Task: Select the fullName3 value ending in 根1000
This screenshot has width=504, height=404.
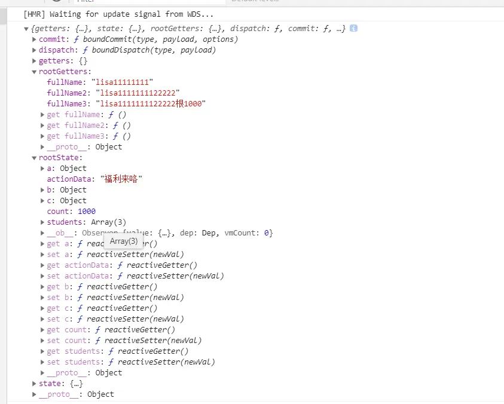Action: [151, 104]
